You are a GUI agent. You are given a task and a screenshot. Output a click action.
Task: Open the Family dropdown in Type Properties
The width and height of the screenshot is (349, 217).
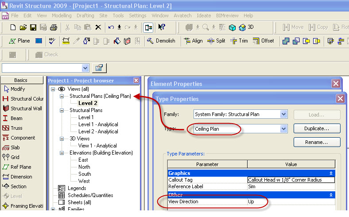point(283,114)
